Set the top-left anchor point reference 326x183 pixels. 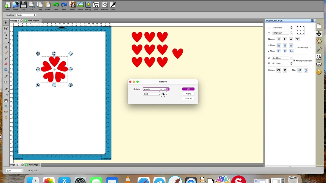point(297,27)
